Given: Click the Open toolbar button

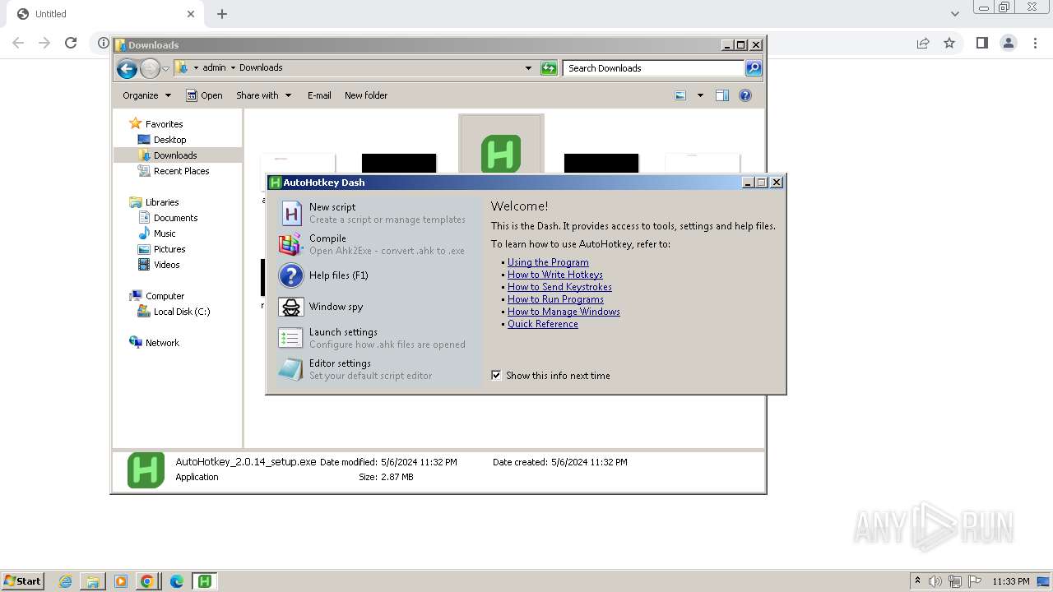Looking at the screenshot, I should point(204,95).
